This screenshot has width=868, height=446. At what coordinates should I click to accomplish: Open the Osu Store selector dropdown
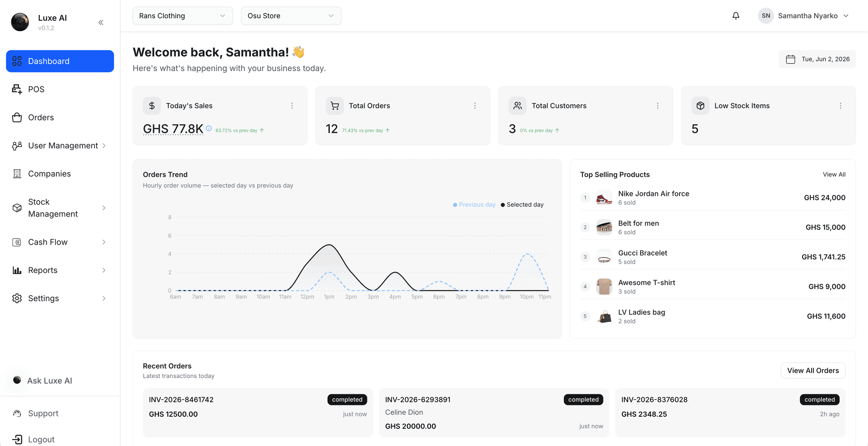[x=291, y=16]
